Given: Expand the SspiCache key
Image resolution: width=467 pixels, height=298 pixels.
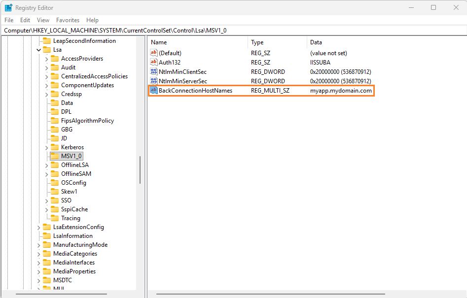Looking at the screenshot, I should click(x=46, y=210).
